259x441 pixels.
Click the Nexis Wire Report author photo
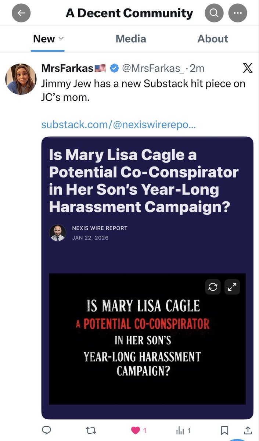point(58,233)
